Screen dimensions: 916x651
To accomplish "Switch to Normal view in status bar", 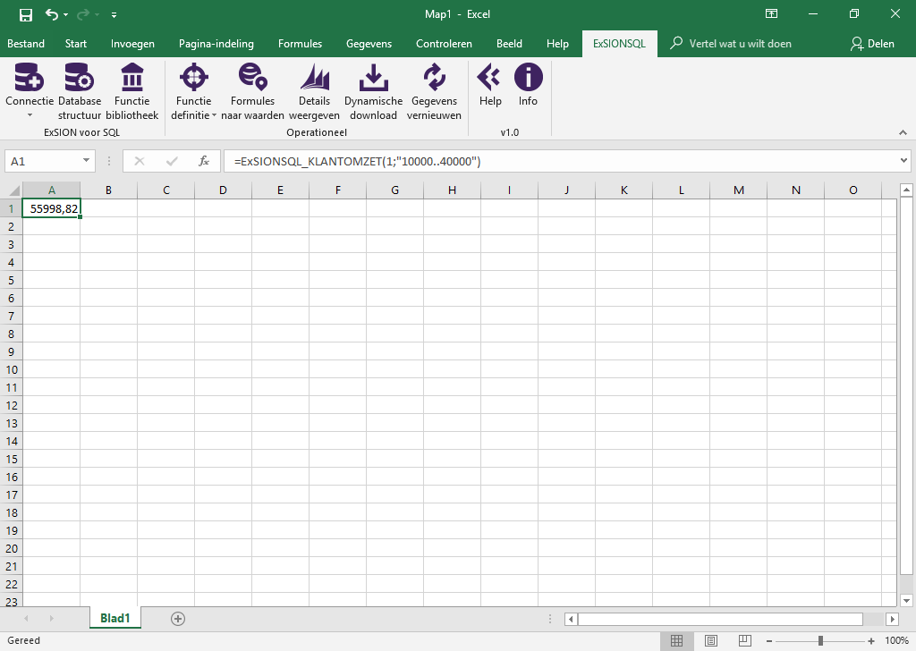I will (x=676, y=640).
